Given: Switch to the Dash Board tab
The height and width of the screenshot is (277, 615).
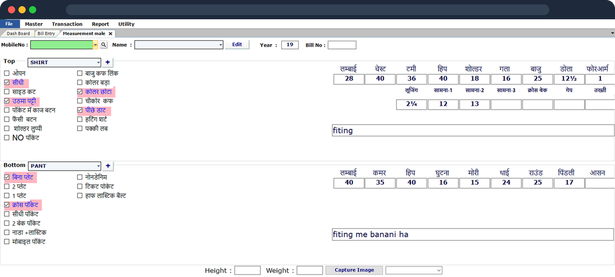Looking at the screenshot, I should pyautogui.click(x=18, y=33).
